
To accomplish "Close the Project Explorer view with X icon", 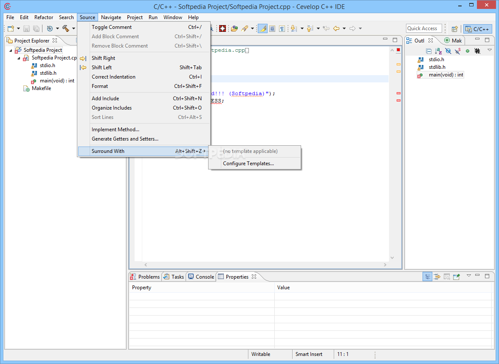I will (x=55, y=40).
